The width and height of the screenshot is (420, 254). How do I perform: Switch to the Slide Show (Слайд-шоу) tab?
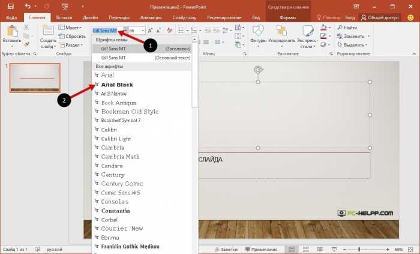(184, 17)
